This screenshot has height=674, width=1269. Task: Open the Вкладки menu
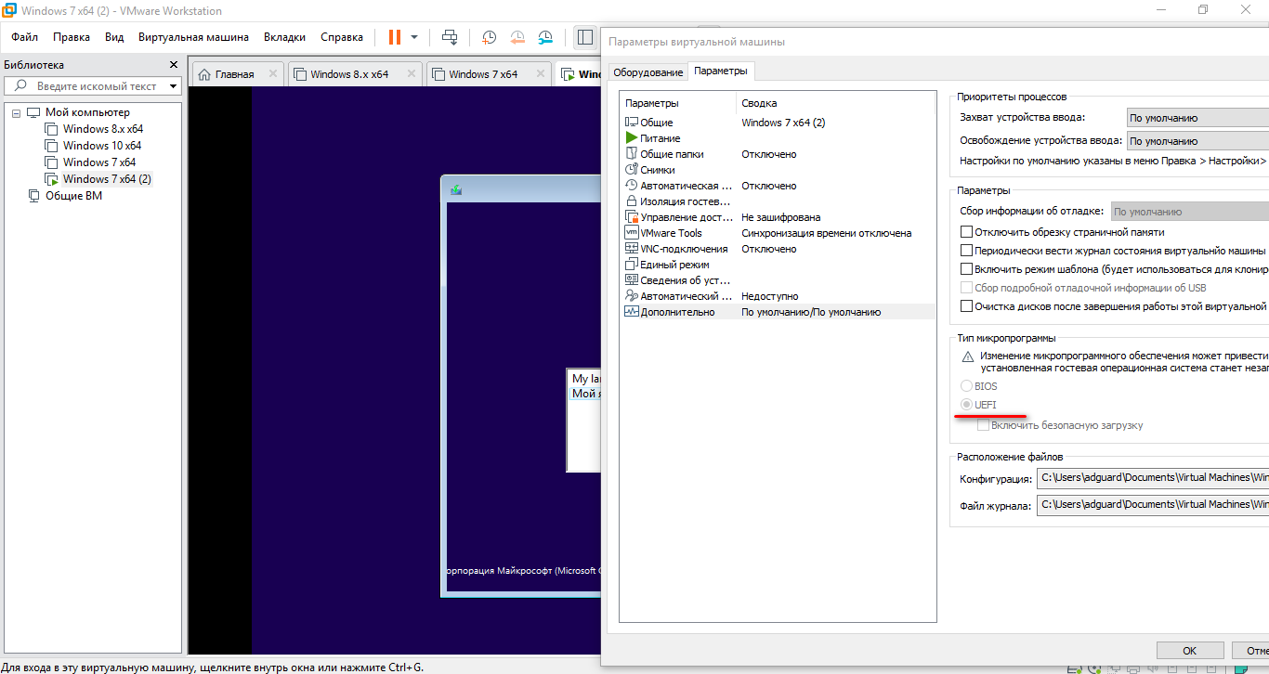284,37
